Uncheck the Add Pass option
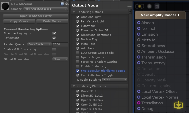The height and width of the screenshot is (113, 189). click(77, 48)
